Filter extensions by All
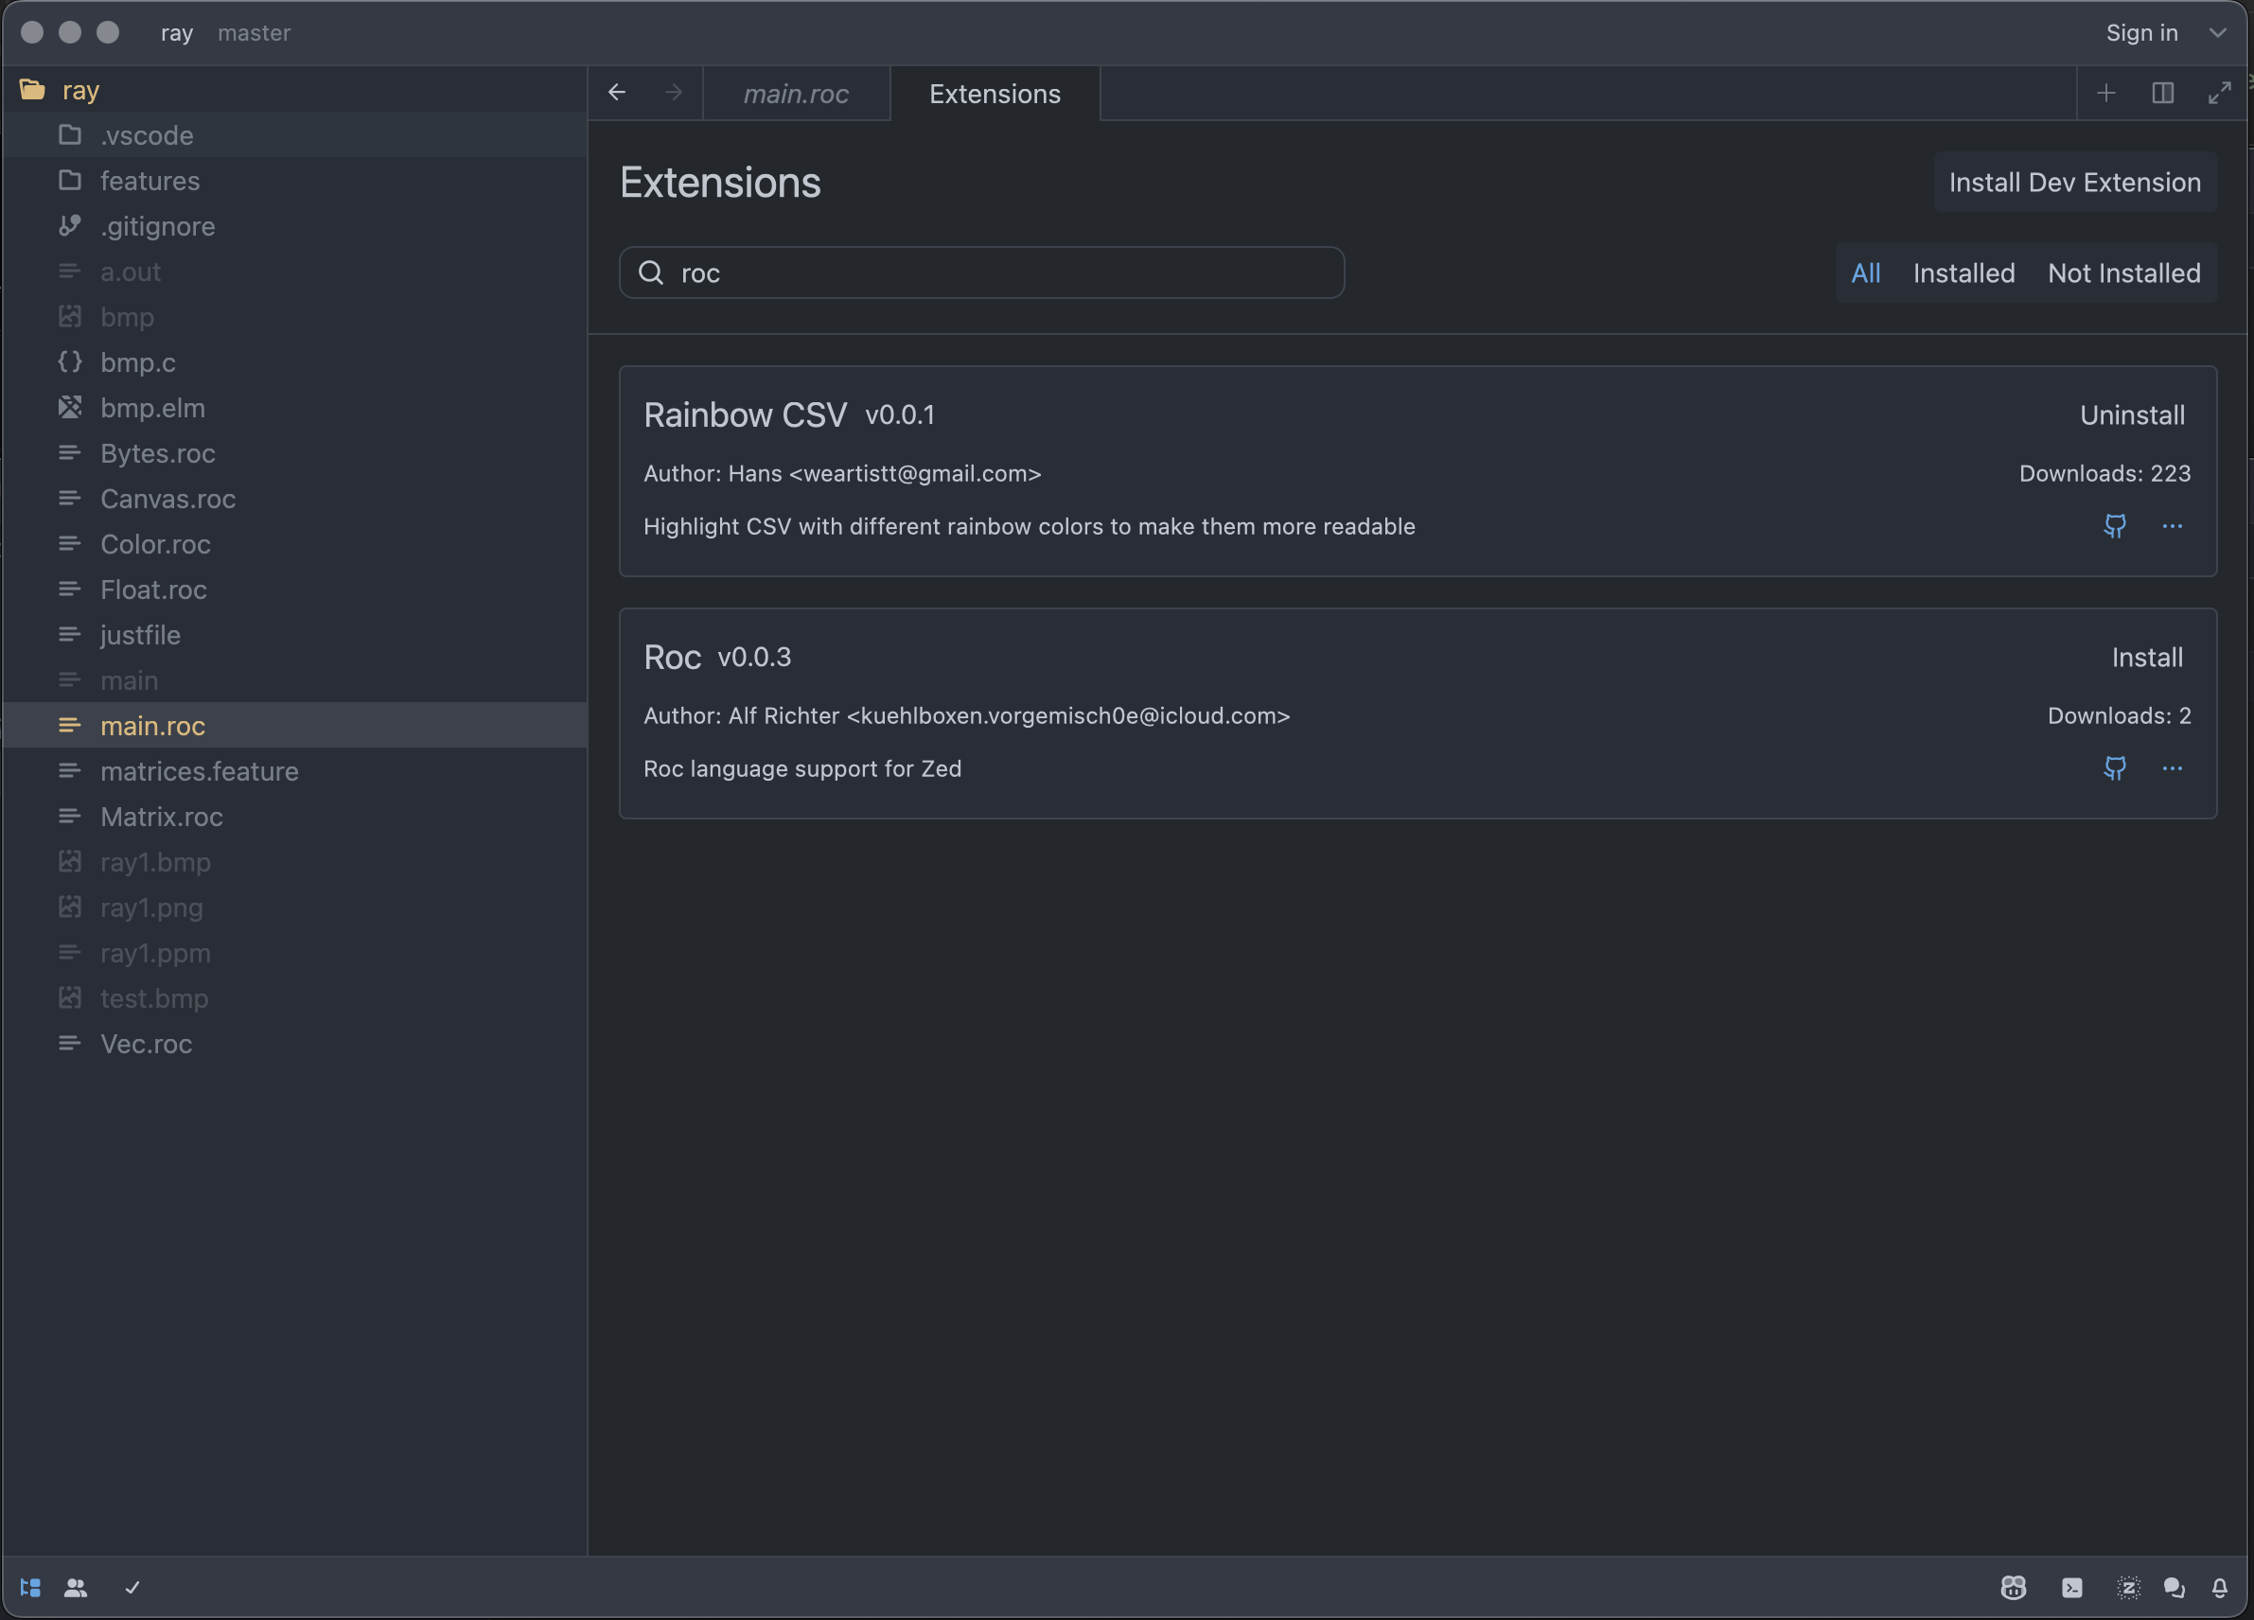Viewport: 2254px width, 1620px height. pyautogui.click(x=1865, y=273)
